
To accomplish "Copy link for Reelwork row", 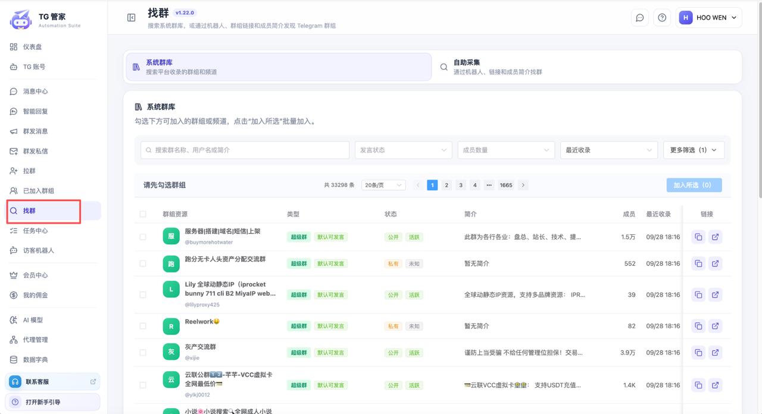I will 698,326.
